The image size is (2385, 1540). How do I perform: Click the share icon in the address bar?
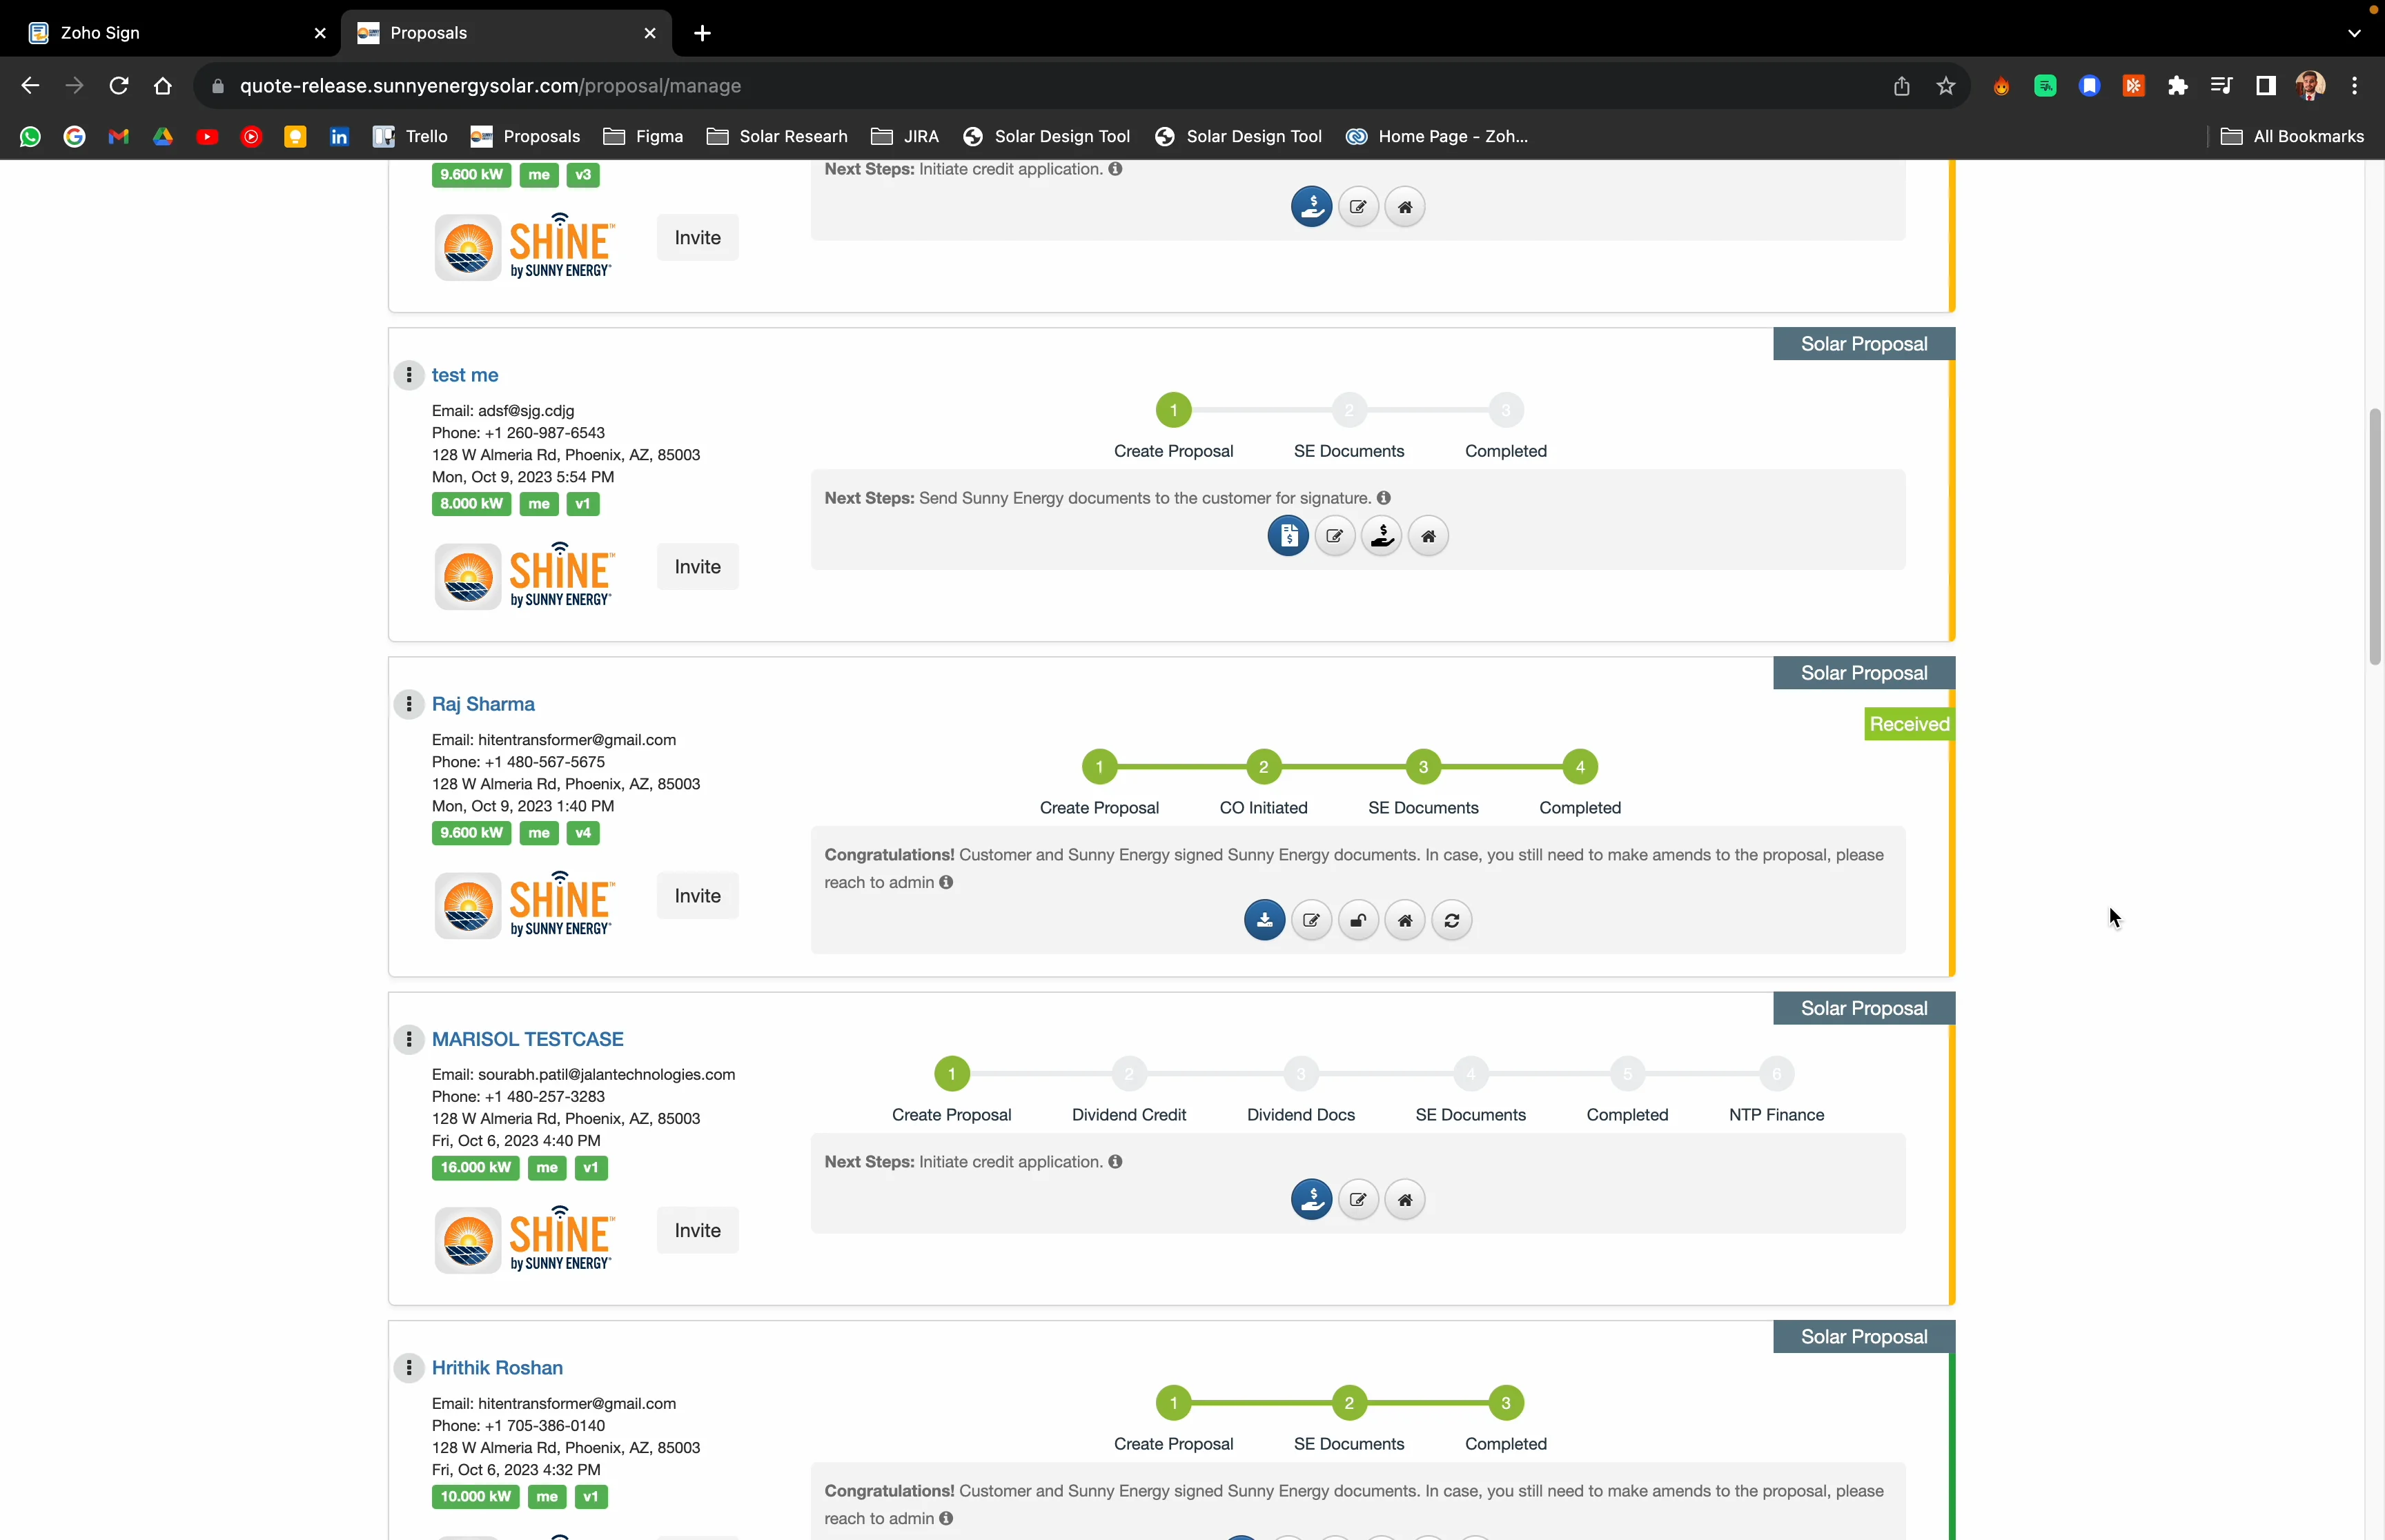pyautogui.click(x=1901, y=86)
